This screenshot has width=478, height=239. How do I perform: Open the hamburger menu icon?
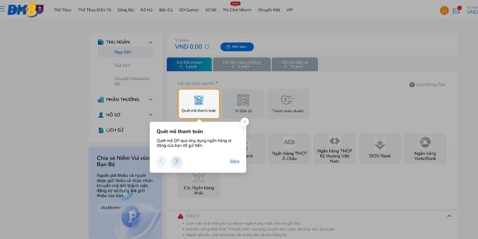pos(2,9)
